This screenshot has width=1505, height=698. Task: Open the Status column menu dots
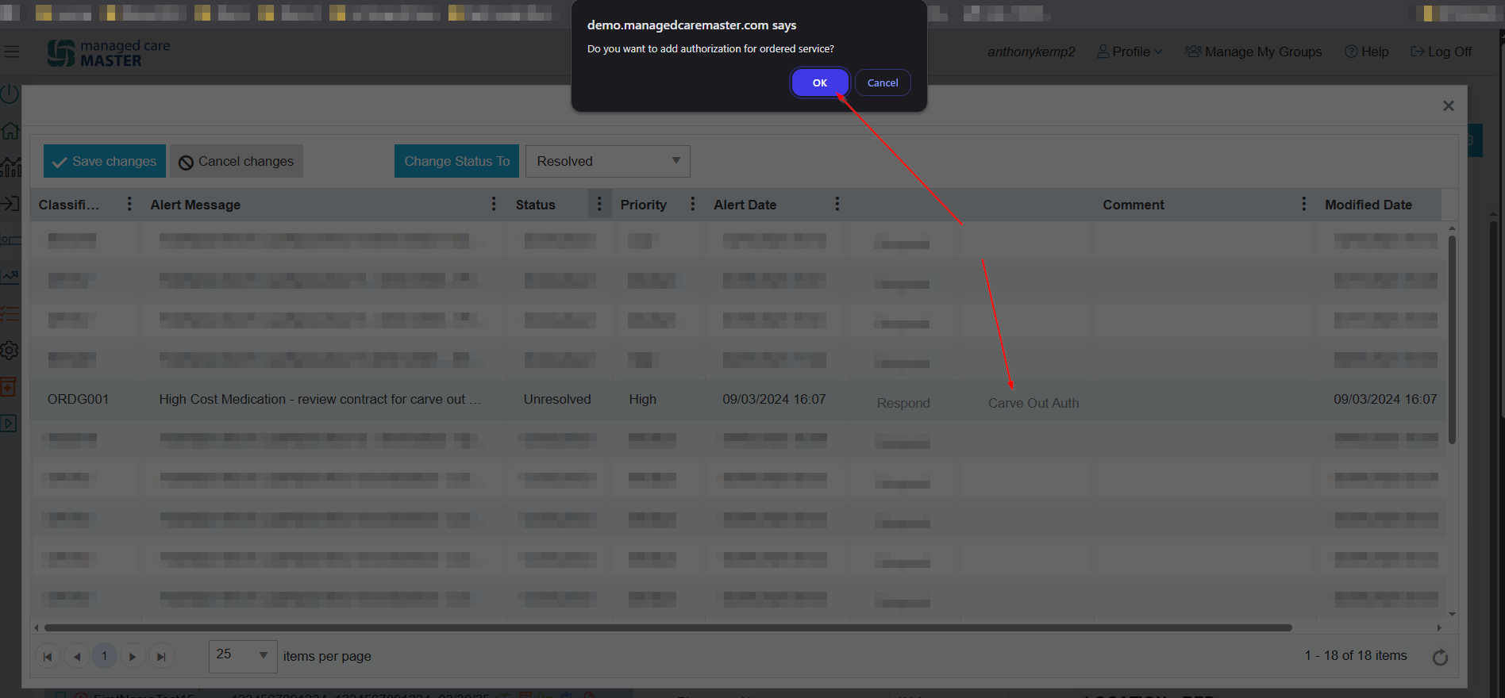(x=599, y=205)
